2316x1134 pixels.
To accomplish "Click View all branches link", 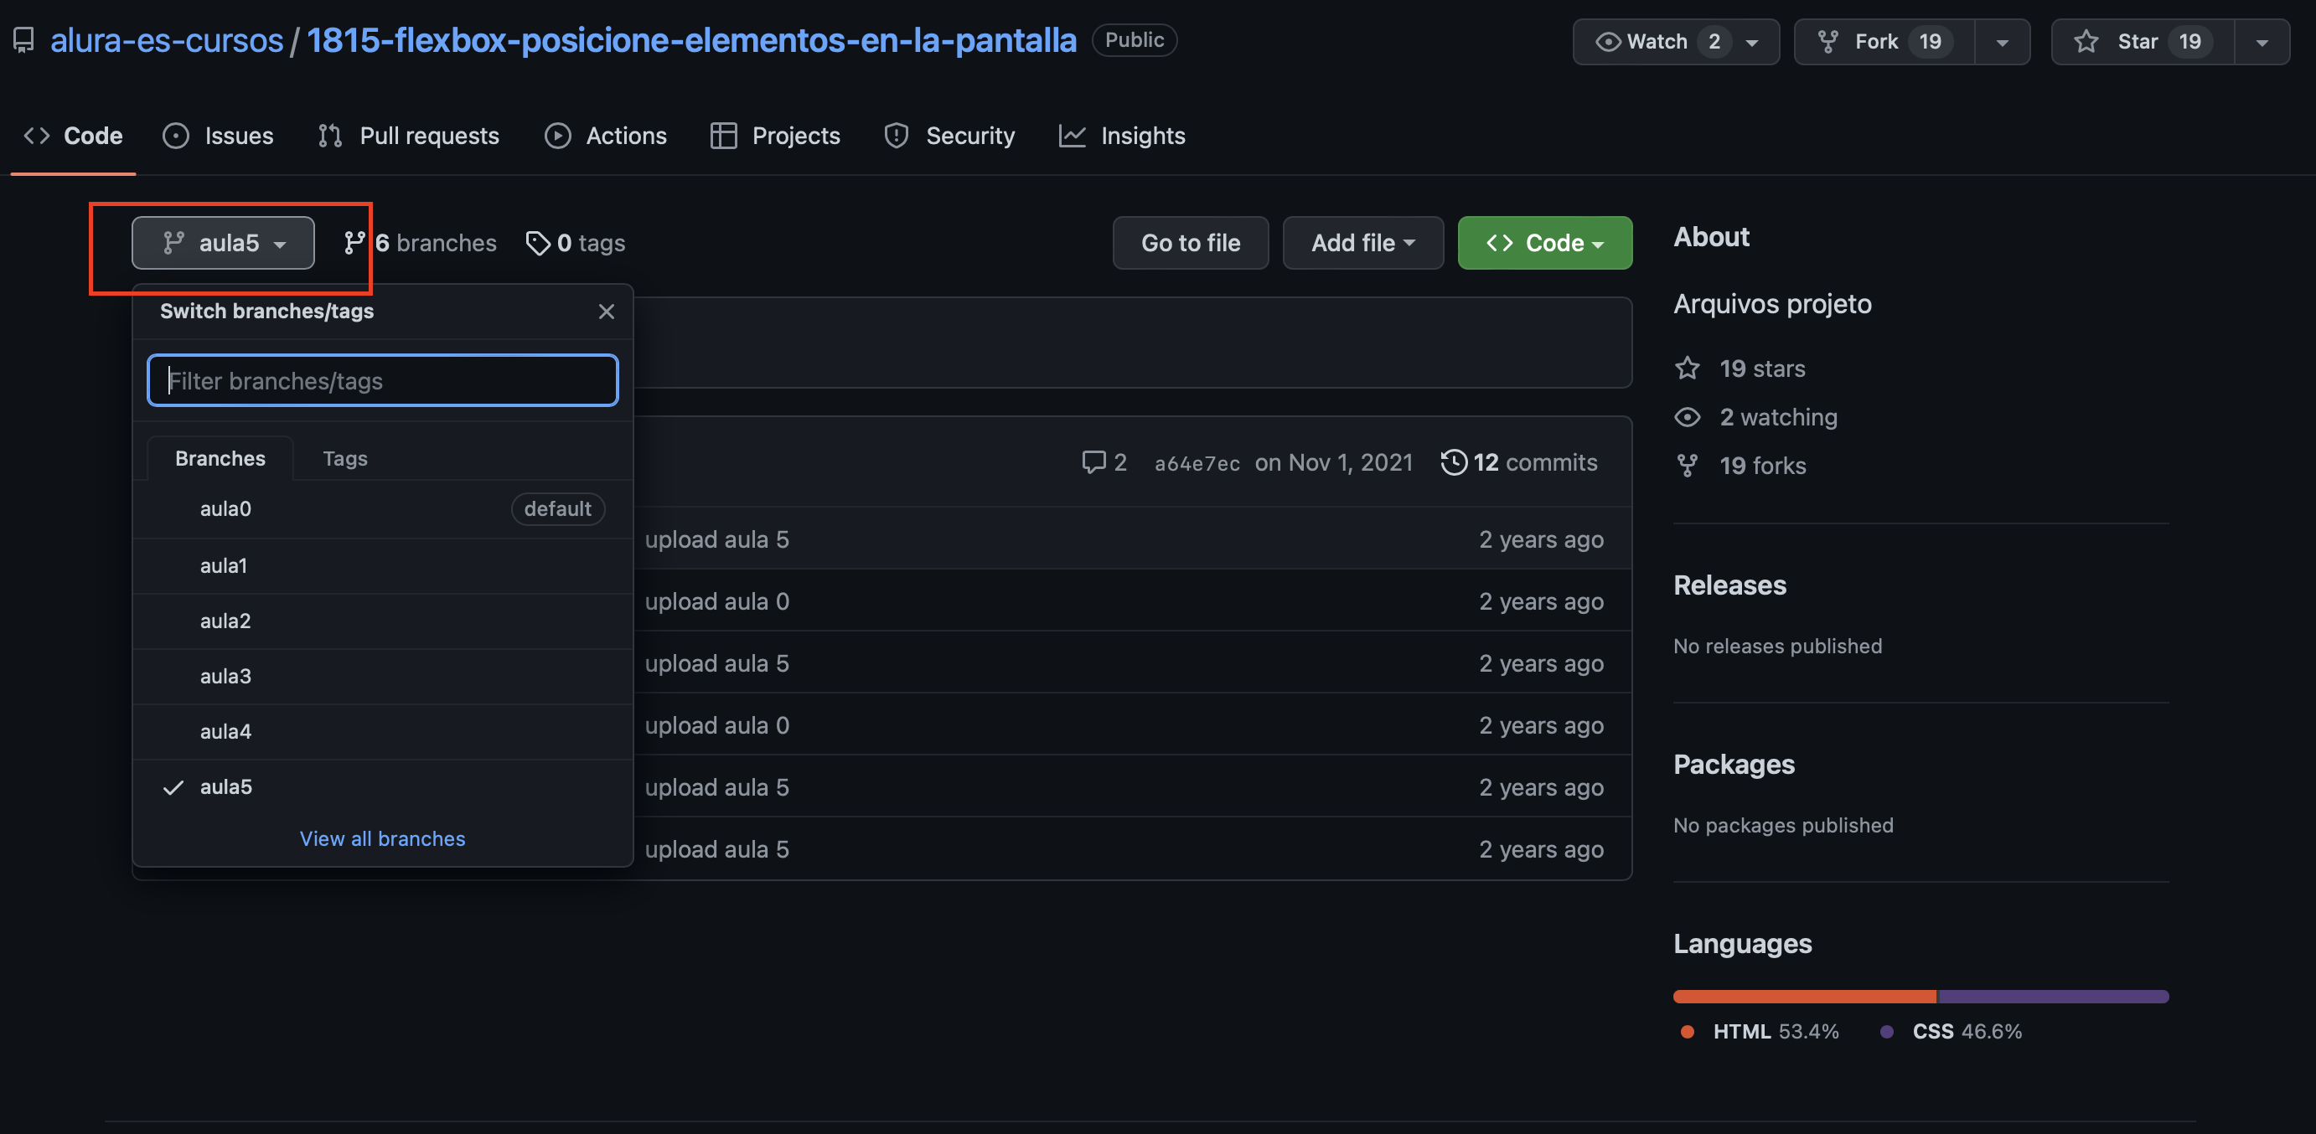I will tap(383, 838).
